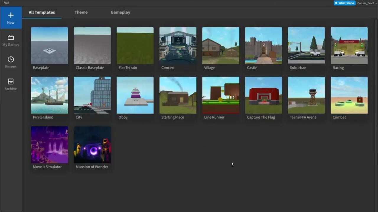Screen dimensions: 378x212
Task: Click the "Line Runner" label text
Action: pos(214,117)
